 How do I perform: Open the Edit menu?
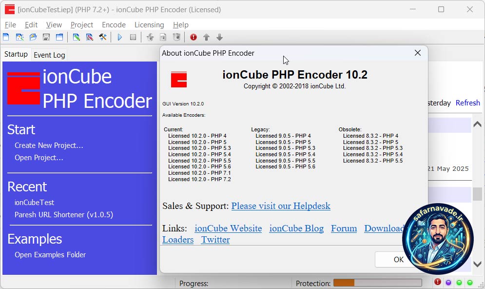pos(31,25)
